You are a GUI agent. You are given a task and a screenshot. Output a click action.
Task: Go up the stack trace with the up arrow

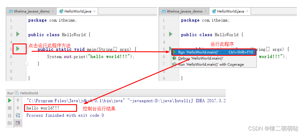(x=18, y=100)
